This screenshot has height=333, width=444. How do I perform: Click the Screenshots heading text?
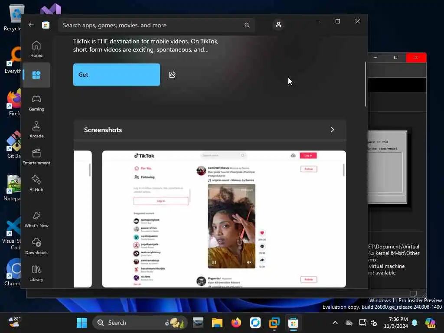click(103, 130)
